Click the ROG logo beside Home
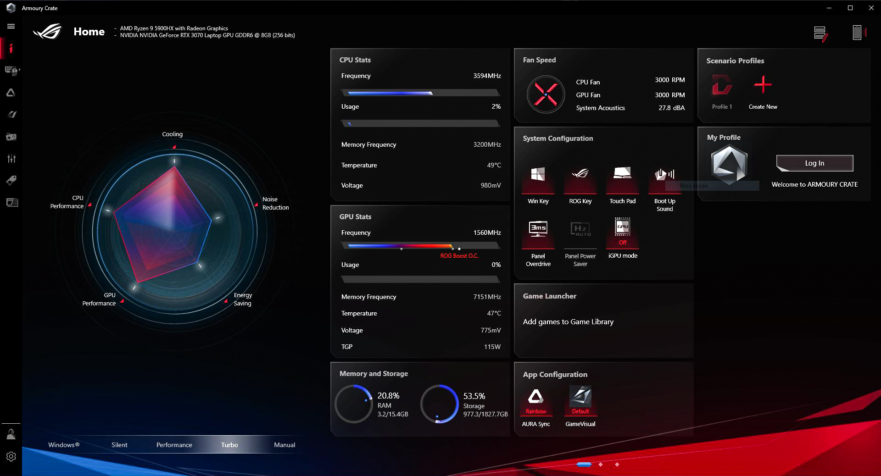The width and height of the screenshot is (881, 476). 47,32
